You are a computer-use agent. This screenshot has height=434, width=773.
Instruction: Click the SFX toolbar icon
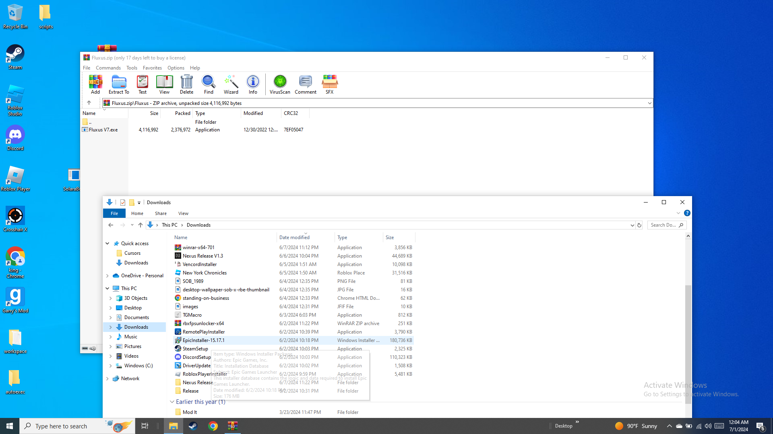coord(330,85)
